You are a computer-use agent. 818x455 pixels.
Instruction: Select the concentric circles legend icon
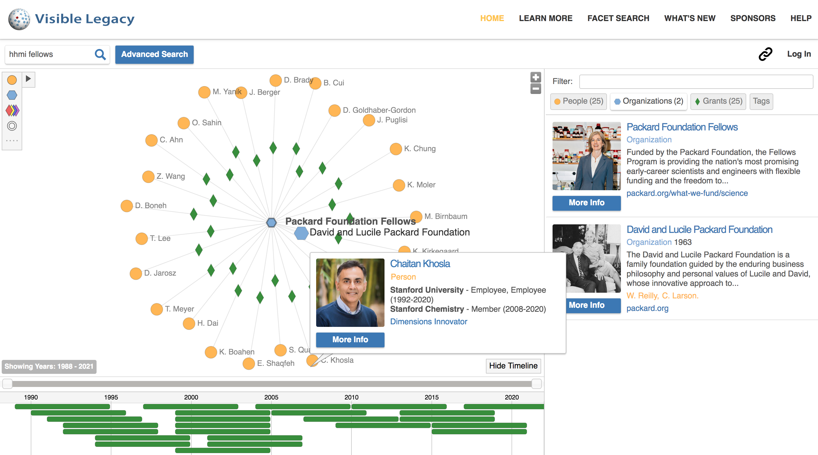12,126
